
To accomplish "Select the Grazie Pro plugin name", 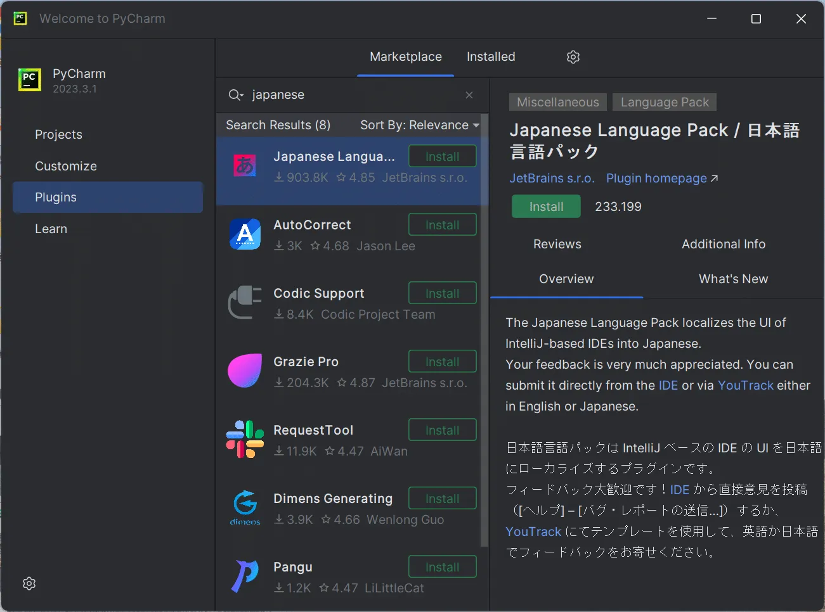I will pos(306,362).
